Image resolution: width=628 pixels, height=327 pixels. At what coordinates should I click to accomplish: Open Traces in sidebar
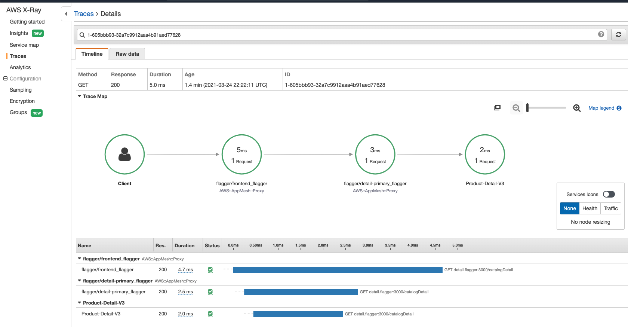[18, 56]
